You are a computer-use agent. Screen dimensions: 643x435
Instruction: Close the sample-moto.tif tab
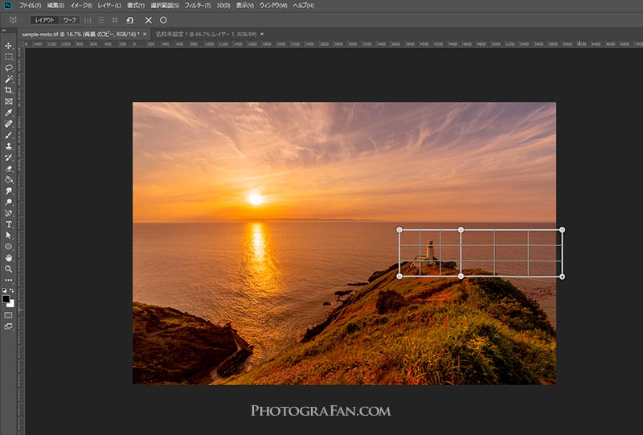(x=145, y=34)
